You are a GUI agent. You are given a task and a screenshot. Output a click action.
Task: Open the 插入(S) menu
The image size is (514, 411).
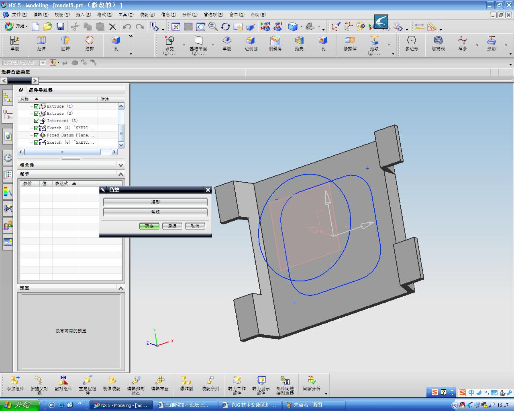click(x=83, y=14)
